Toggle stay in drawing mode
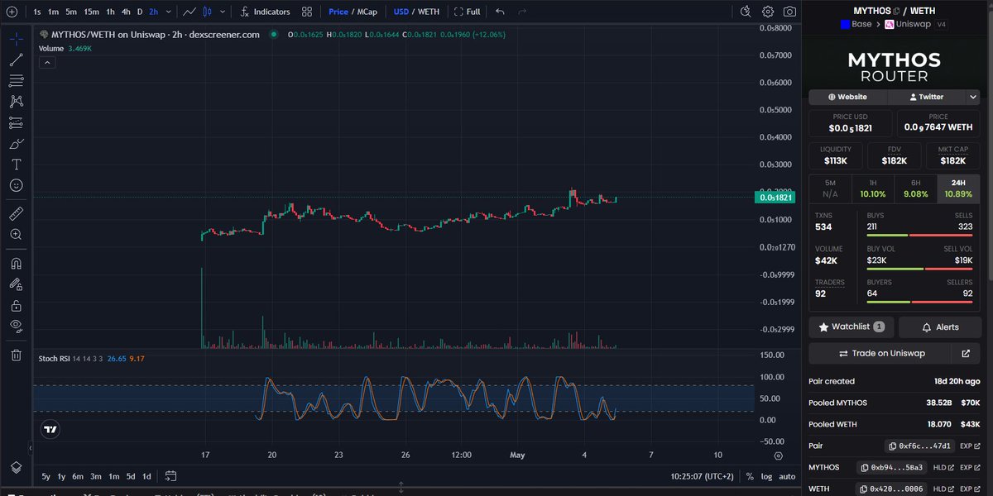993x496 pixels. 16,284
